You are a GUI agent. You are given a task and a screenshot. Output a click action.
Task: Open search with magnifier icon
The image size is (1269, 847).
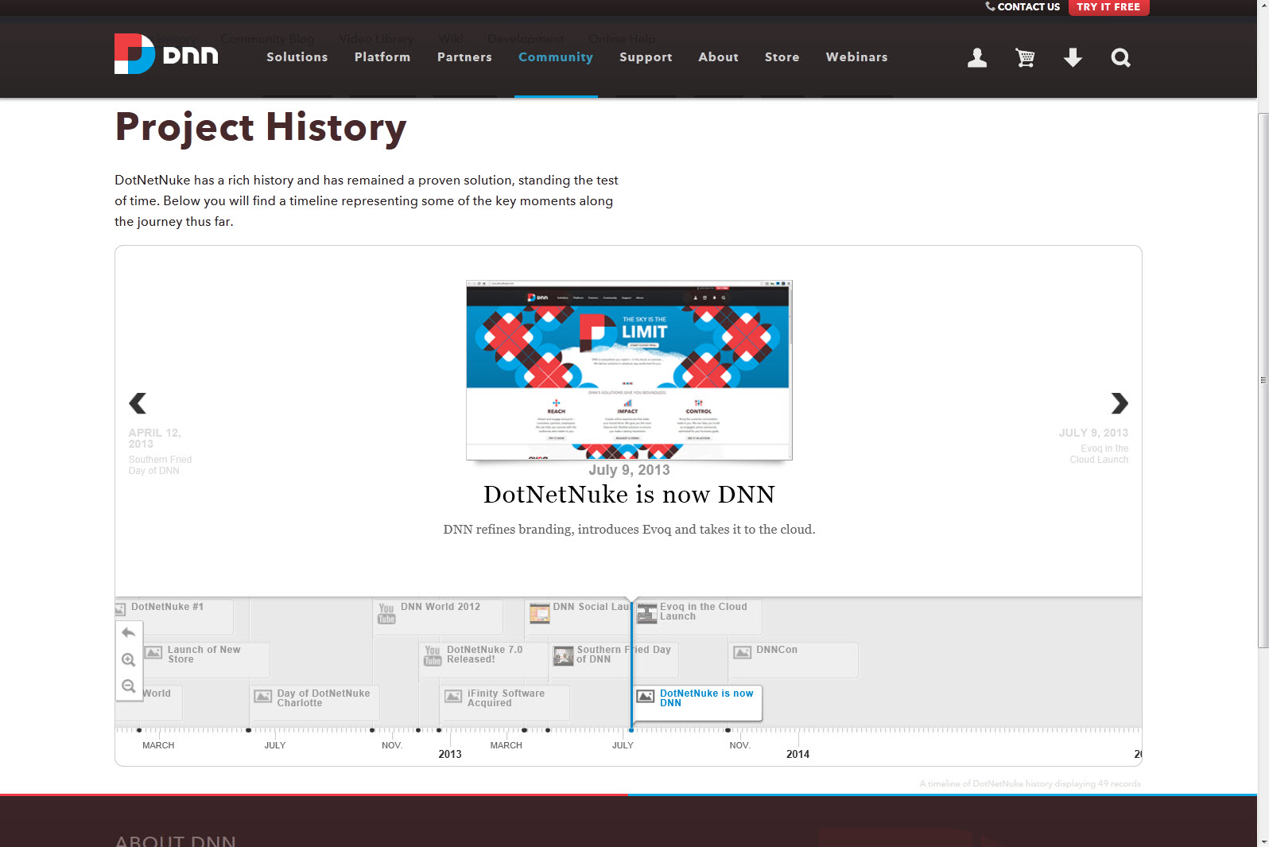click(1120, 58)
